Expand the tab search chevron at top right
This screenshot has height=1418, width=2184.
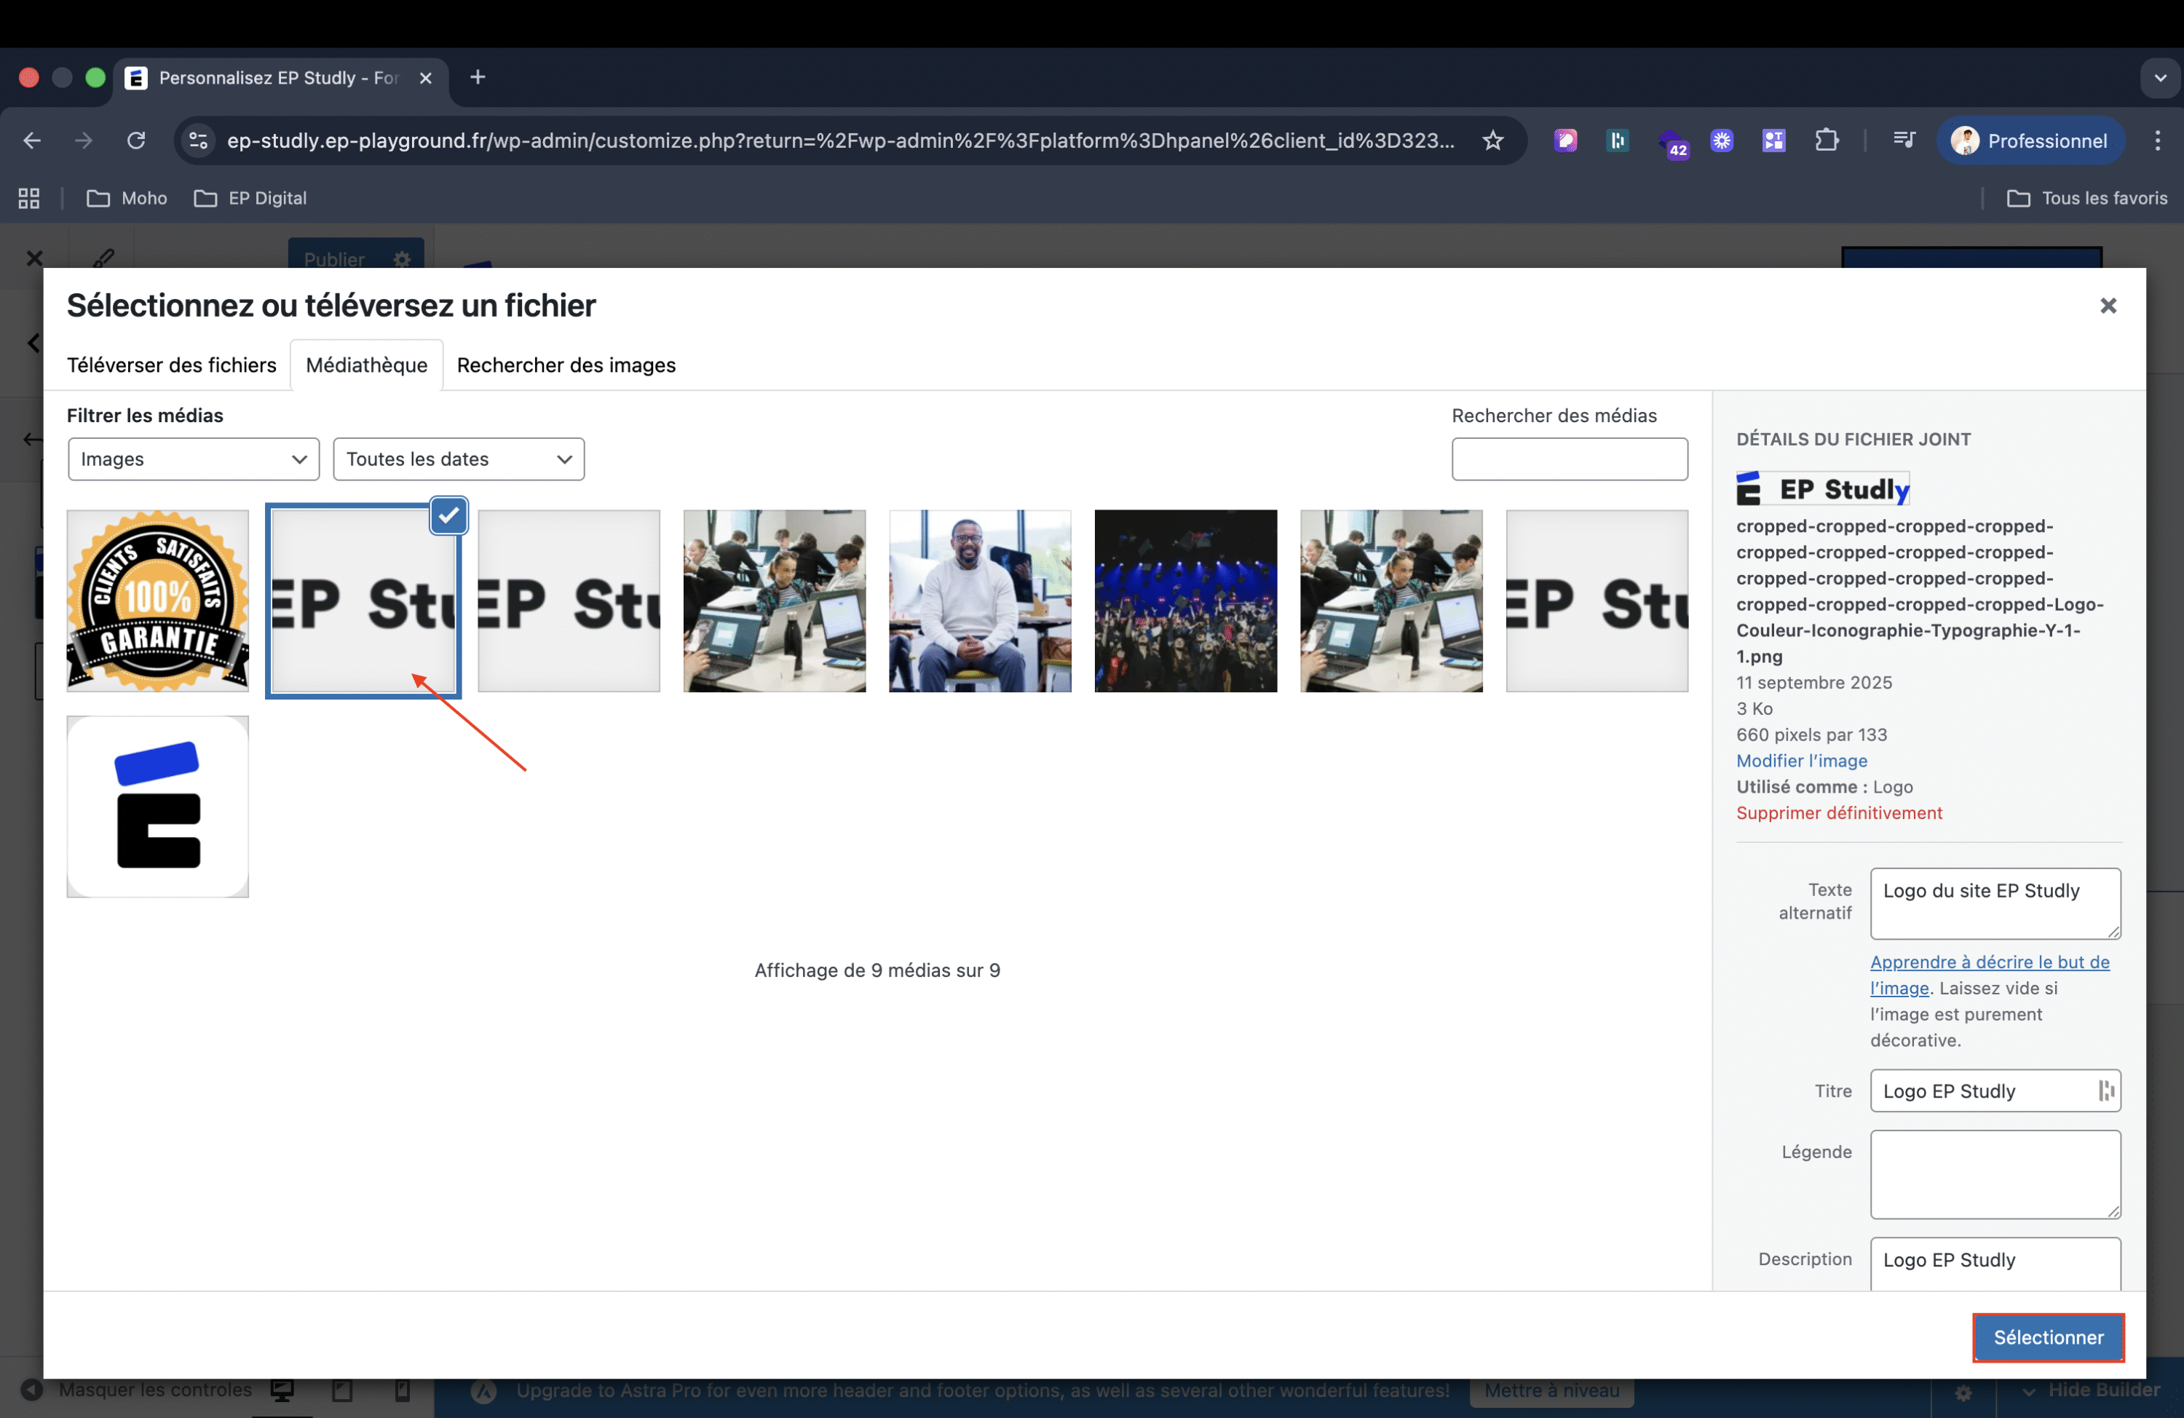(x=2160, y=78)
